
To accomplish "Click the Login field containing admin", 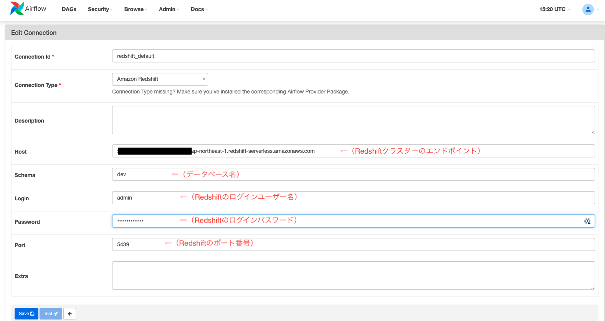I will [x=354, y=198].
